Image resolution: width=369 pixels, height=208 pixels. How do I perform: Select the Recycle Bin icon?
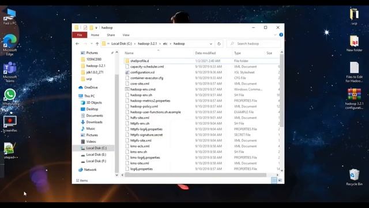pos(354,177)
